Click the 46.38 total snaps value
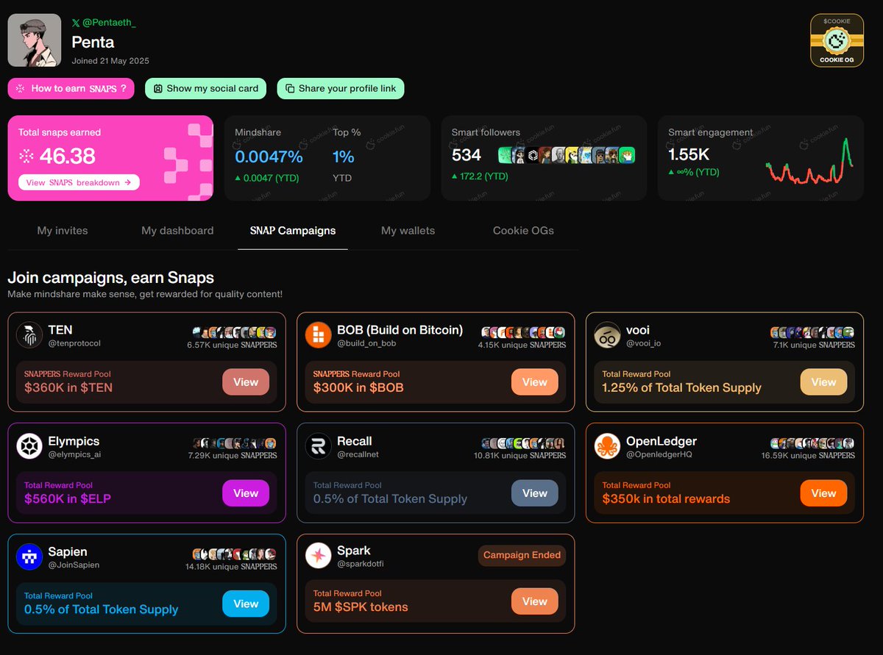 pyautogui.click(x=68, y=156)
